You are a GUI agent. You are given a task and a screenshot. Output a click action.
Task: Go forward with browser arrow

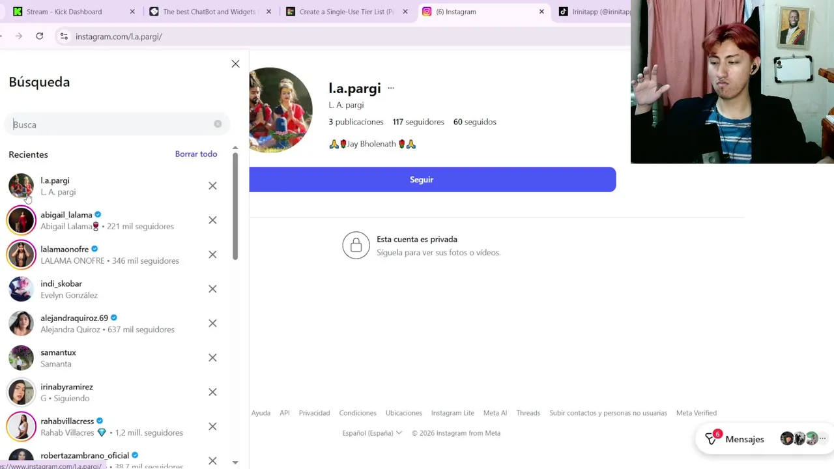click(18, 36)
